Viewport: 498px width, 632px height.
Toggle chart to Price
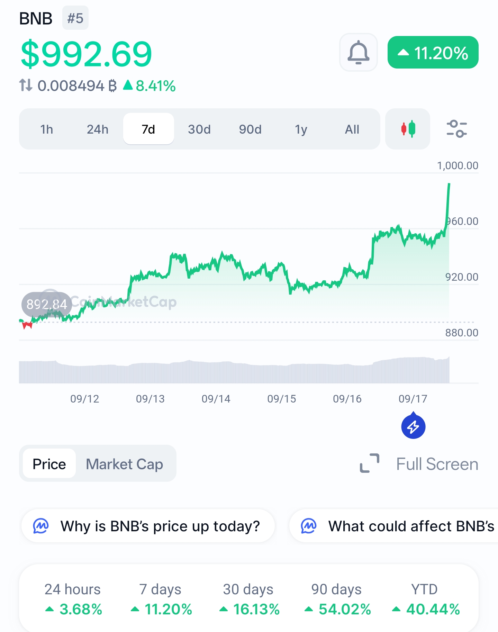point(49,464)
